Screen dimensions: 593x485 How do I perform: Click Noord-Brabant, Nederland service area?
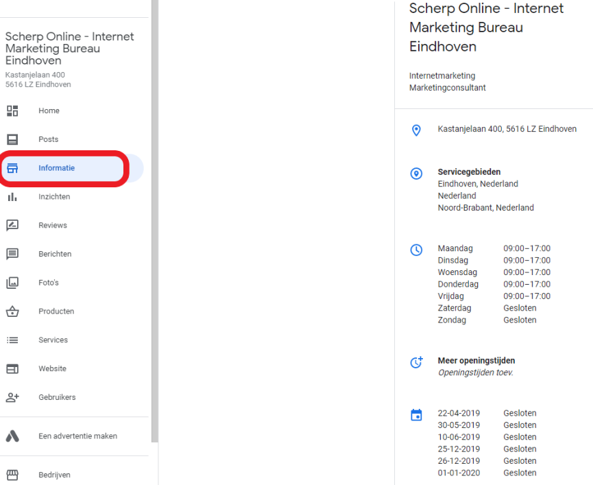click(x=486, y=208)
